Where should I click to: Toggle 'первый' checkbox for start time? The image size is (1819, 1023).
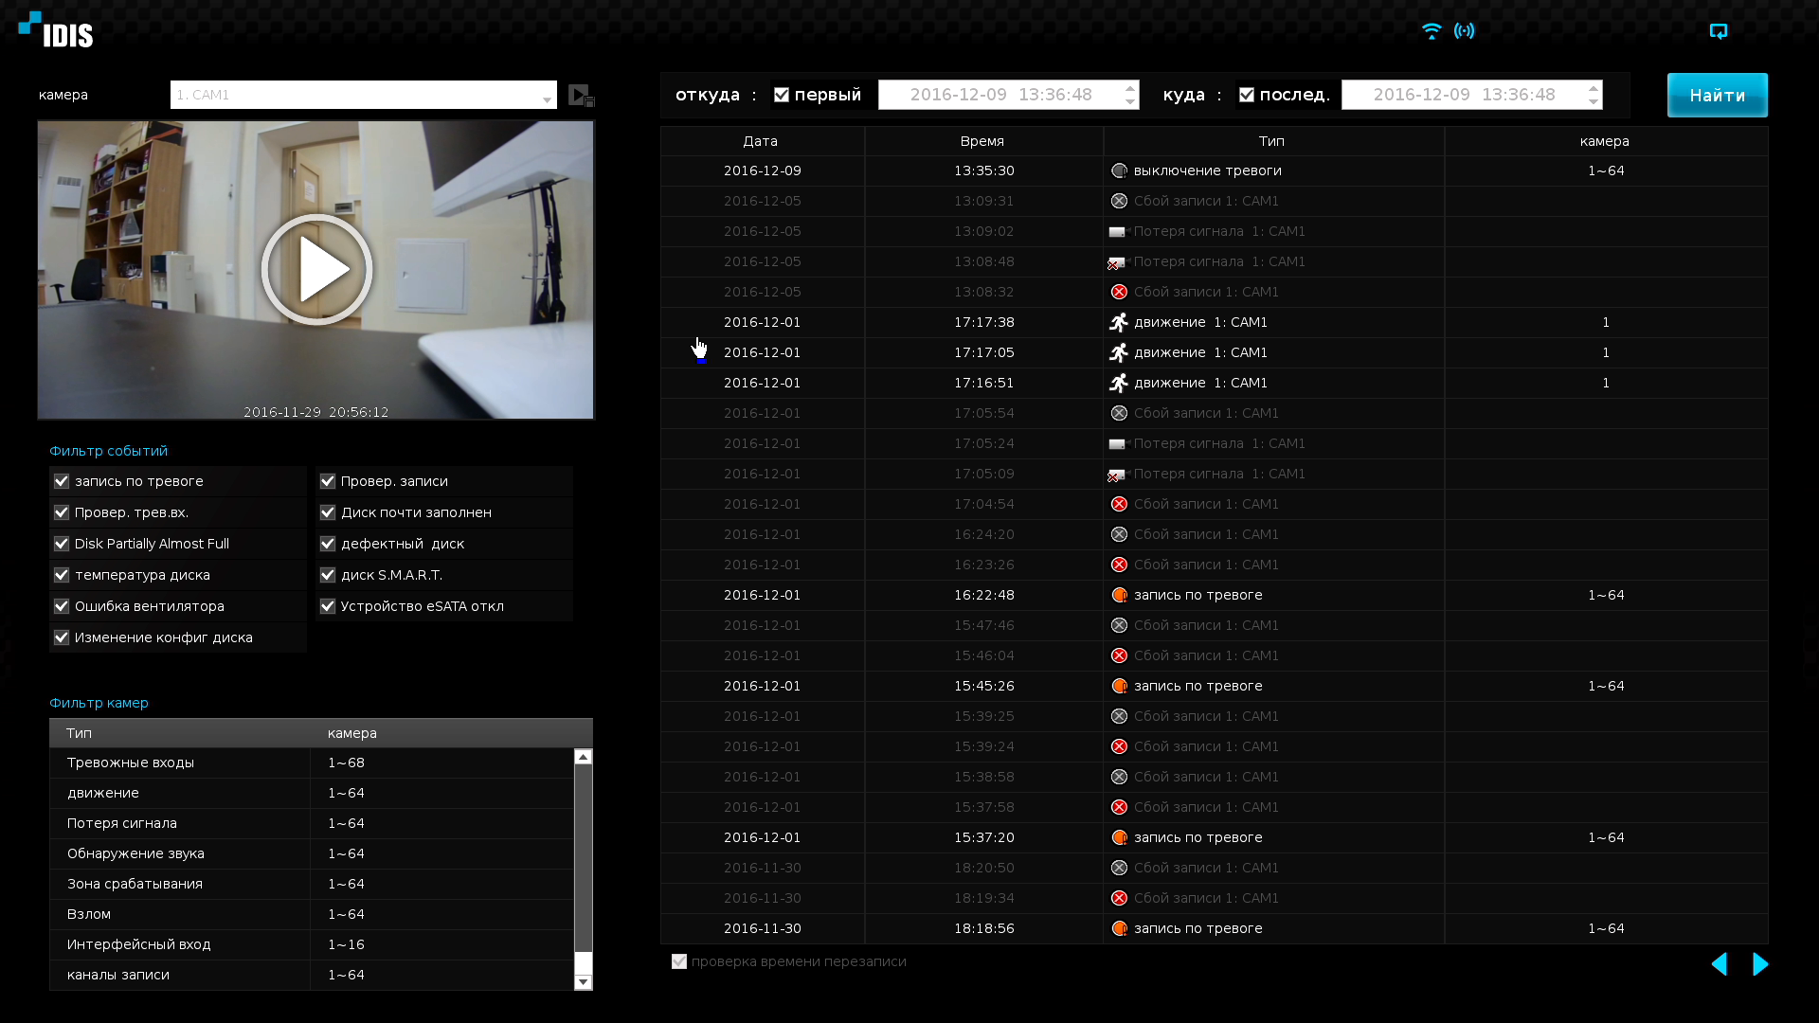tap(782, 95)
